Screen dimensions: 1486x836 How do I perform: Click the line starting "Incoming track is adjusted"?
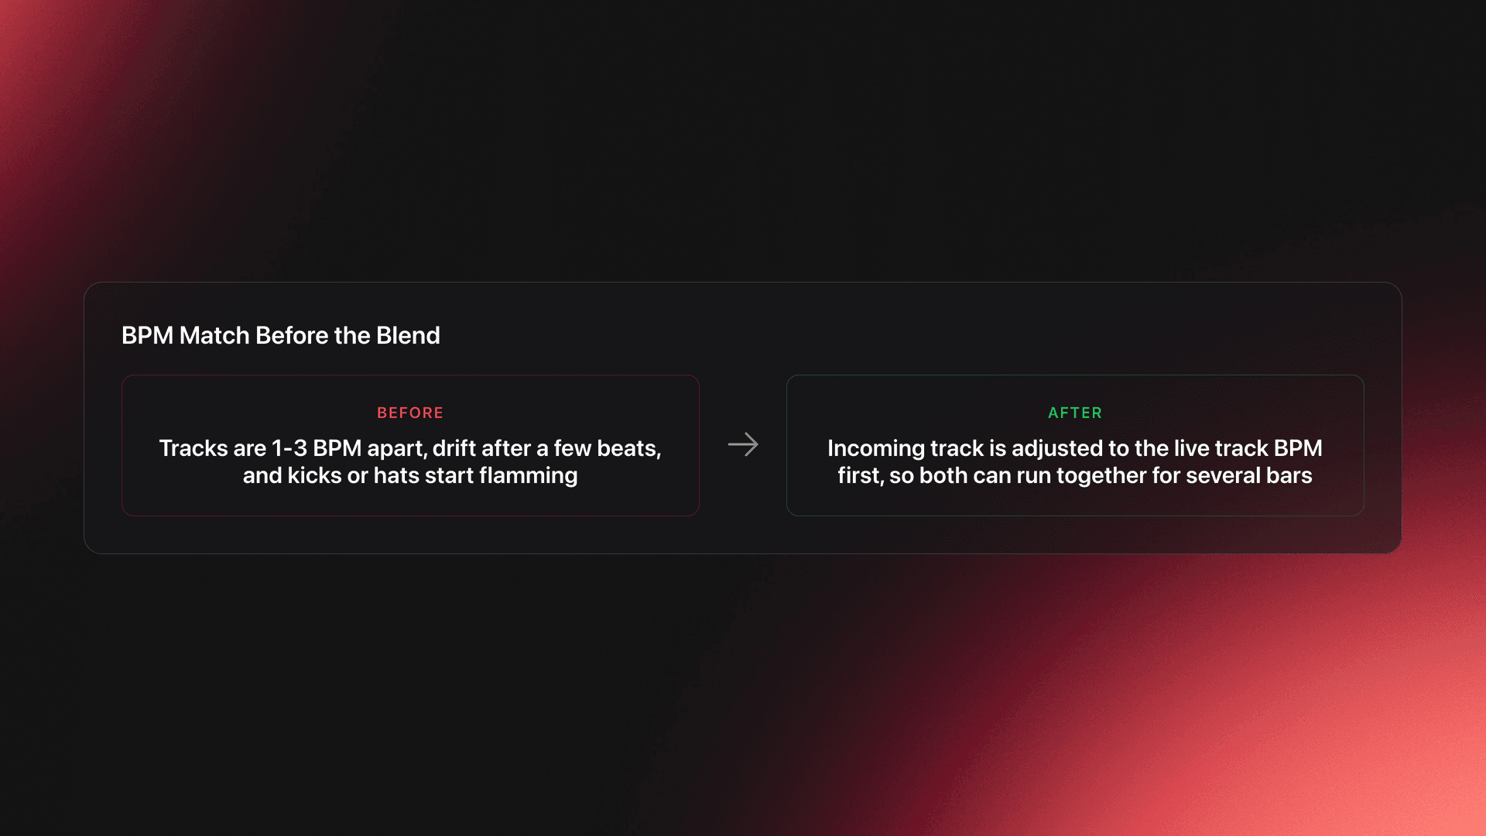click(x=1075, y=448)
